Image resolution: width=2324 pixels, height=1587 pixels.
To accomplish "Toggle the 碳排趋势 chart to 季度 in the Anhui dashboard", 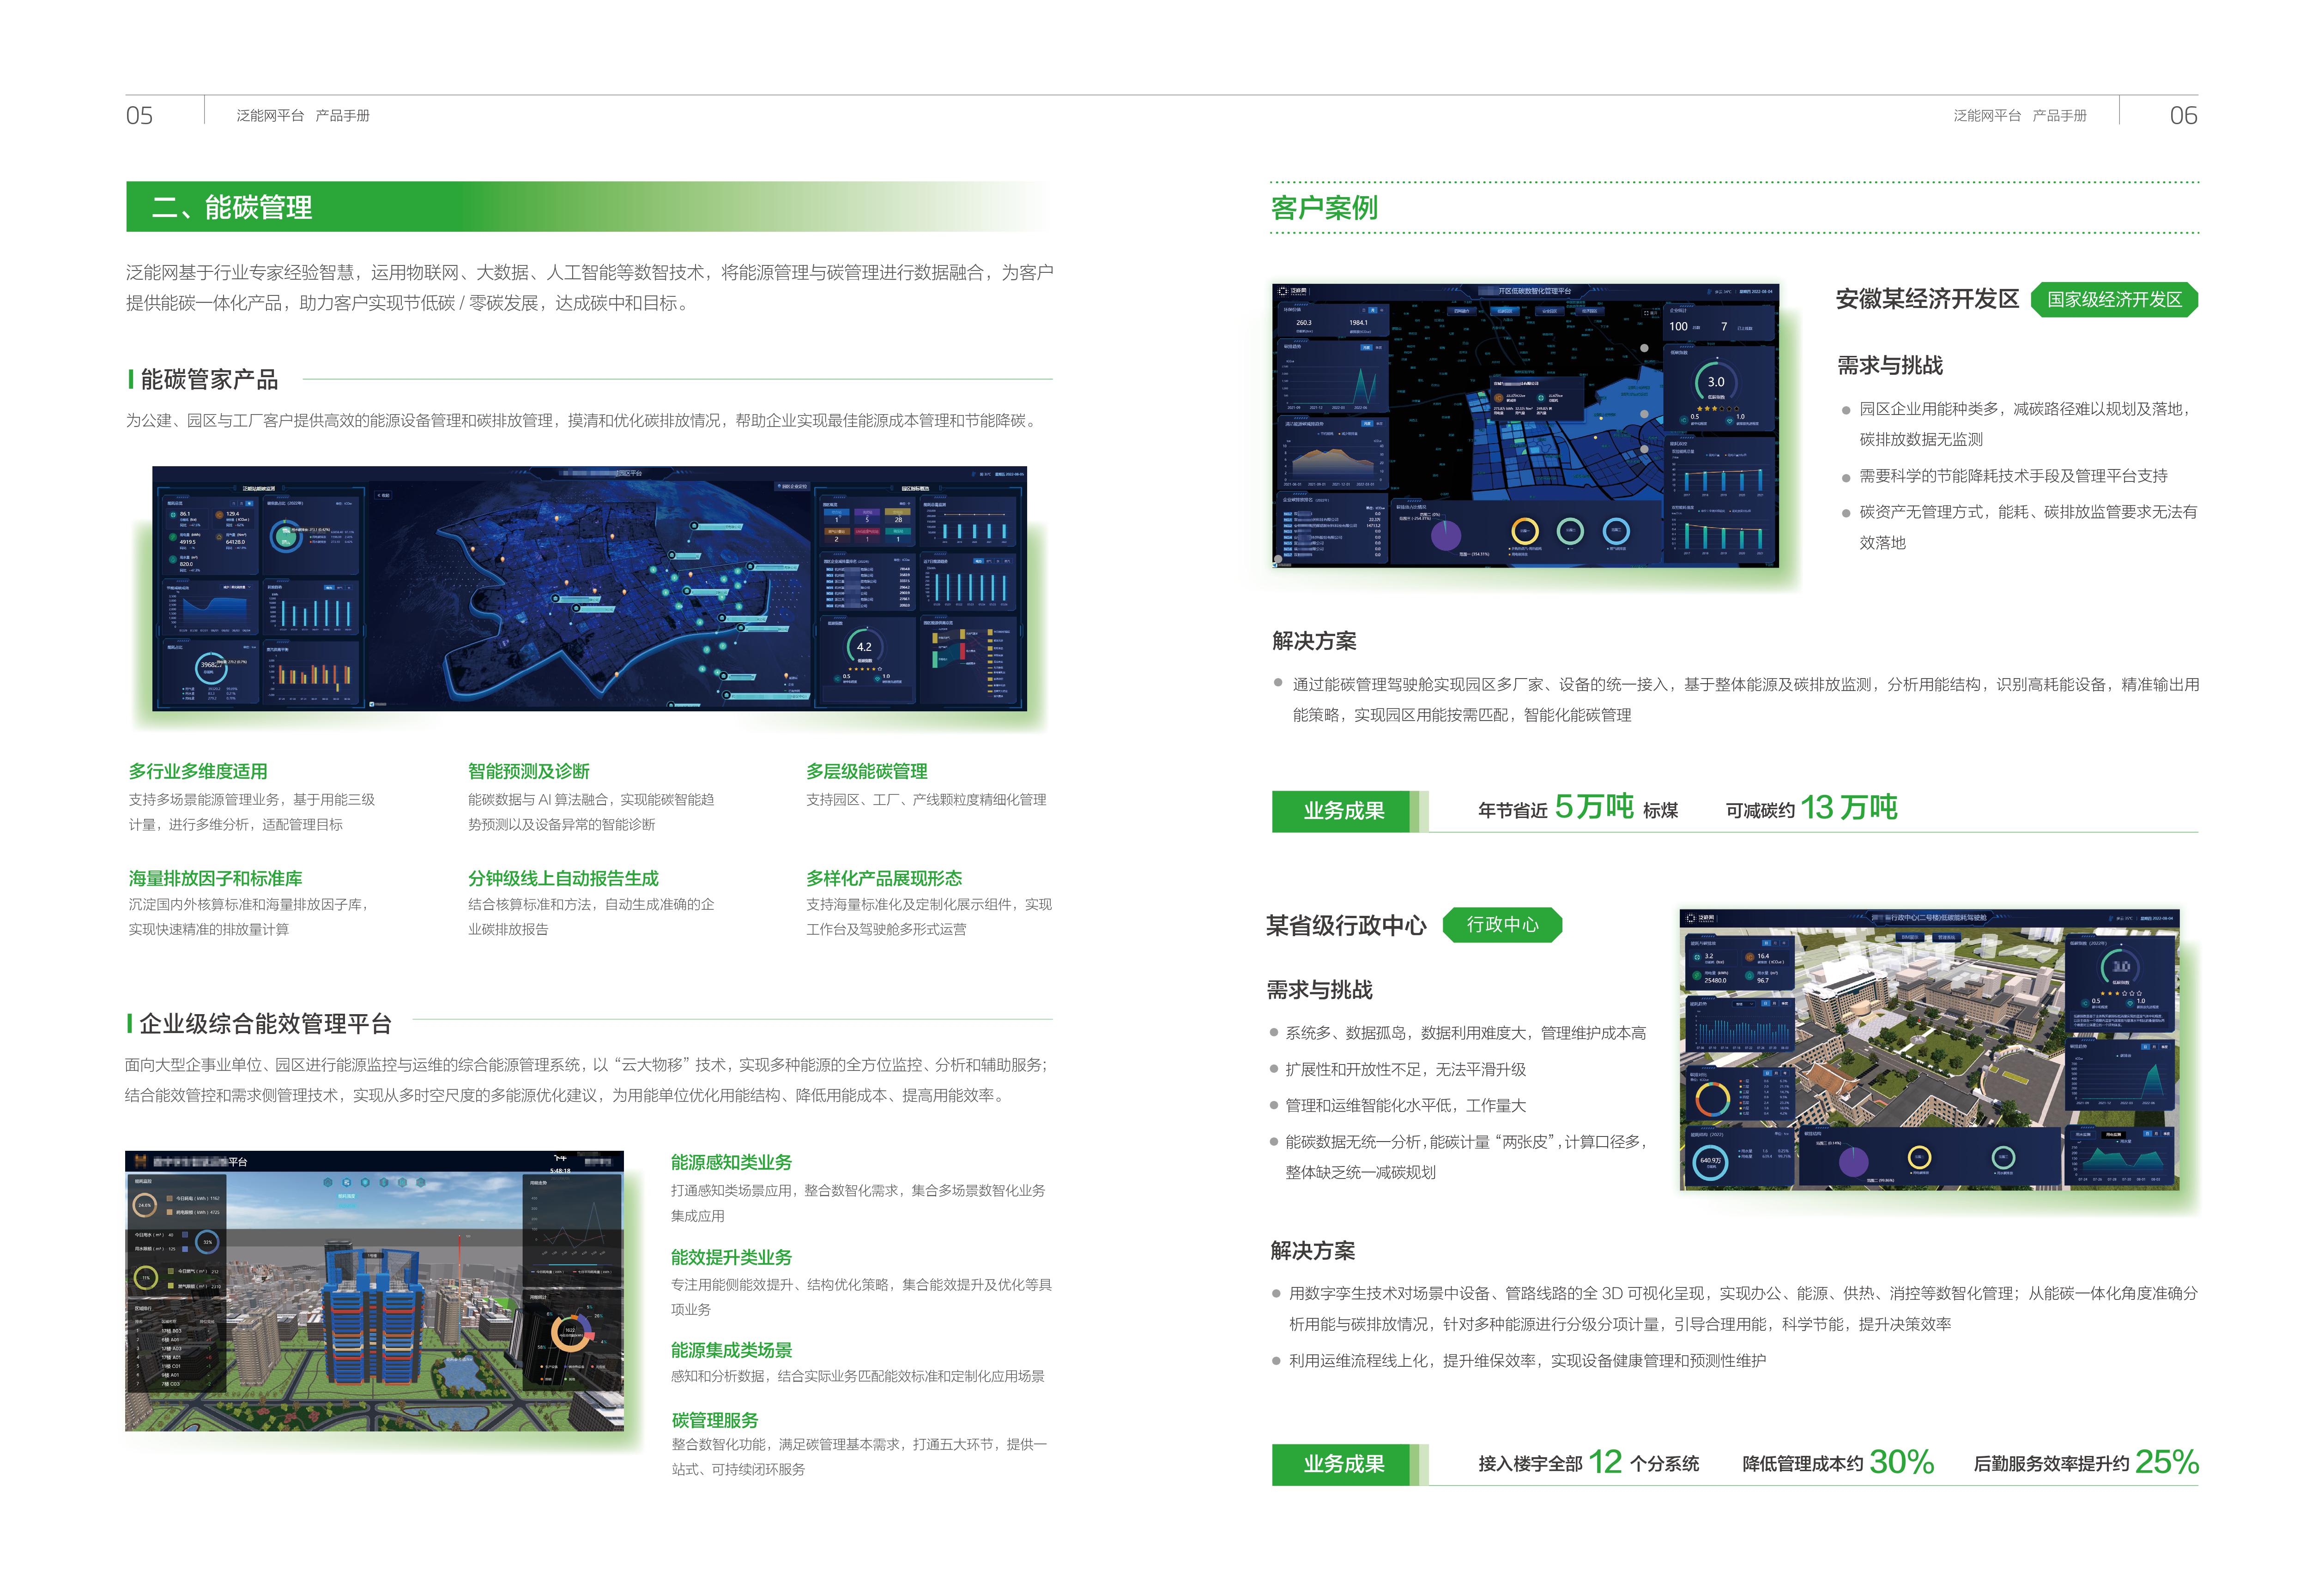I will tap(1379, 348).
